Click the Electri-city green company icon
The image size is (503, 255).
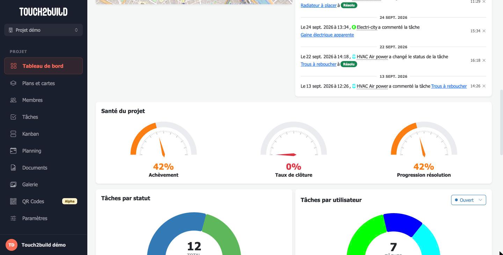(354, 27)
